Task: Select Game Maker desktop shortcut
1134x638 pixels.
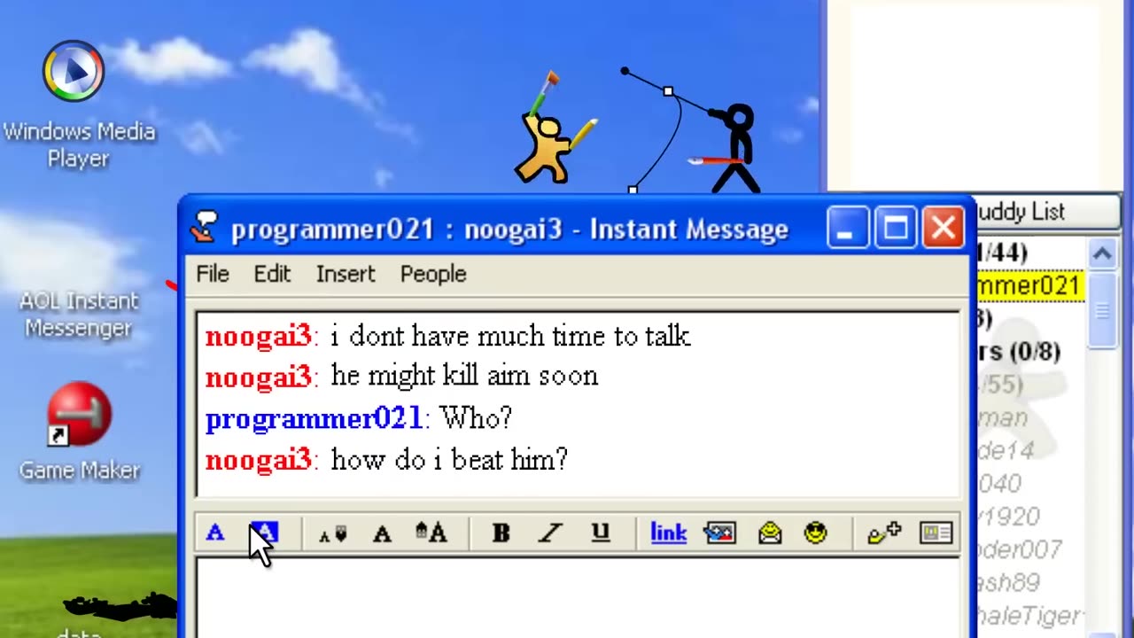Action: [80, 432]
